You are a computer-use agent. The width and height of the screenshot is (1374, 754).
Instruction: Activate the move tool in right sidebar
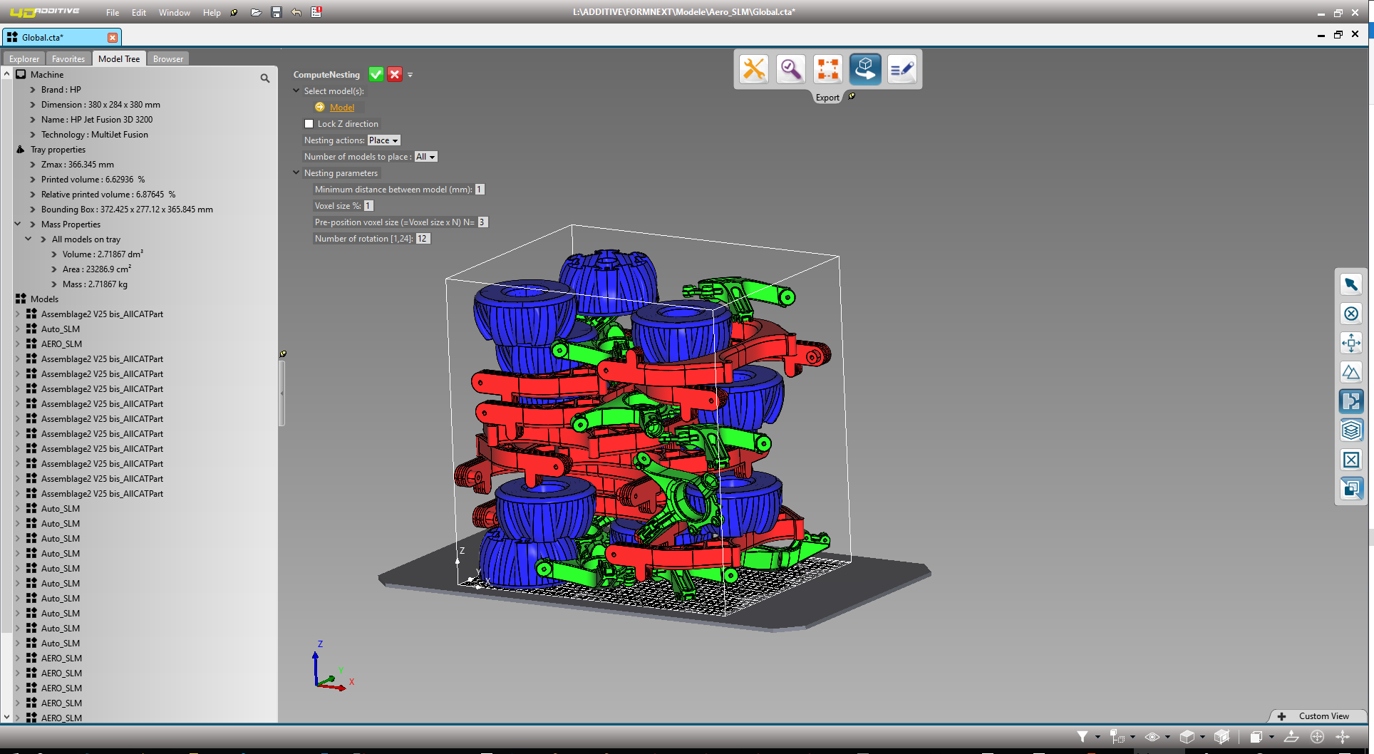point(1351,343)
